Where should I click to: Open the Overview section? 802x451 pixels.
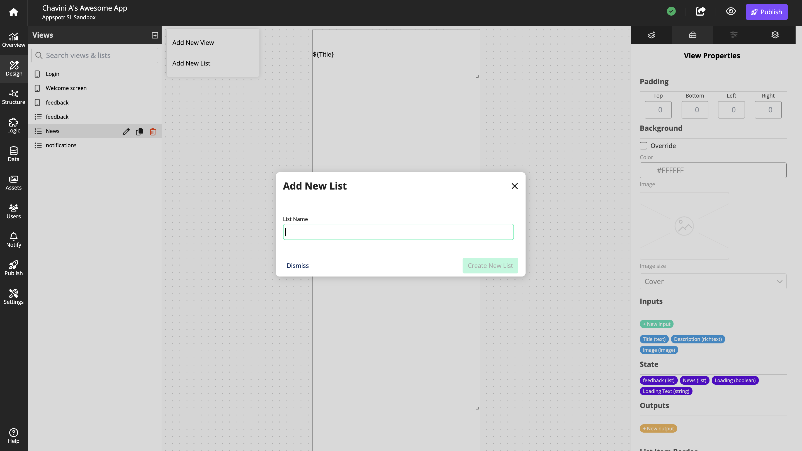[14, 40]
